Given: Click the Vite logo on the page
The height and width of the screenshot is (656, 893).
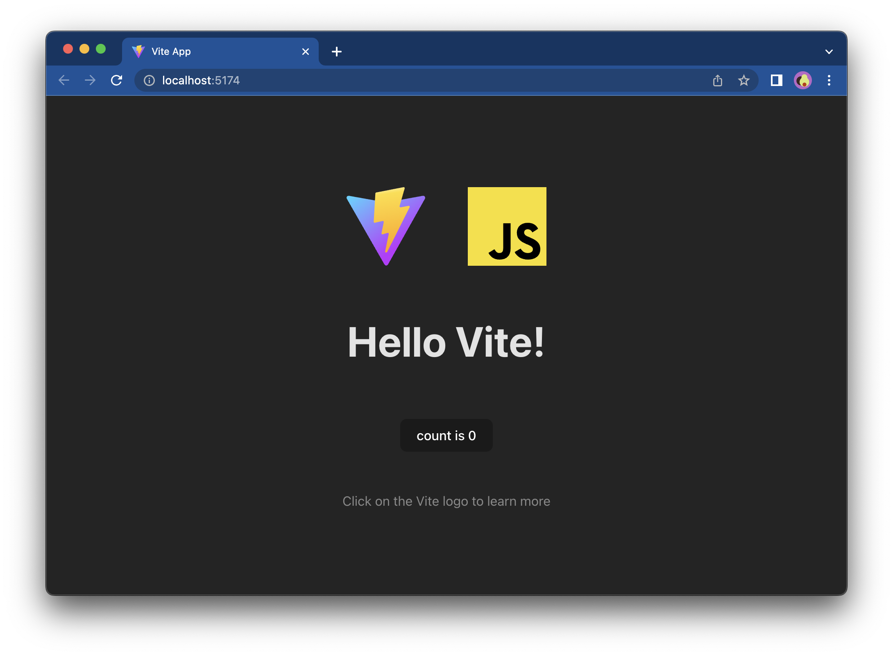Looking at the screenshot, I should click(386, 226).
